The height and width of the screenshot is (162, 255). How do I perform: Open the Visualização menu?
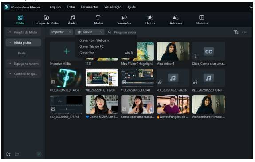pyautogui.click(x=113, y=7)
